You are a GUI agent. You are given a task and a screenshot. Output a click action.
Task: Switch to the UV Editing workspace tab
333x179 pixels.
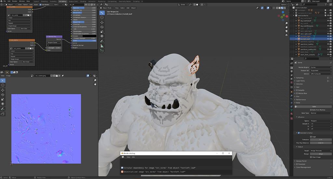62,1
